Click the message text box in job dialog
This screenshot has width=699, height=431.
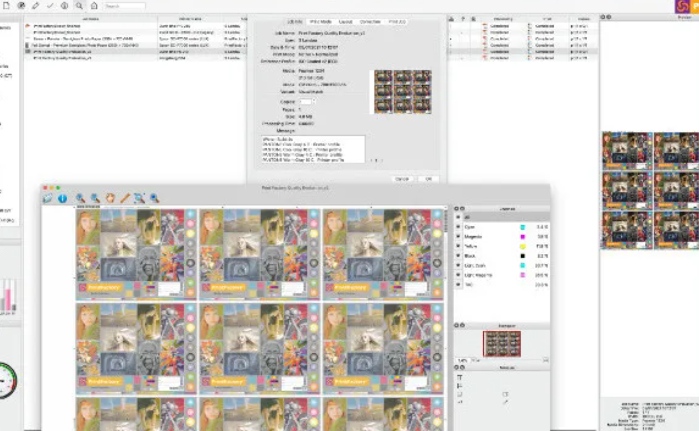(313, 149)
